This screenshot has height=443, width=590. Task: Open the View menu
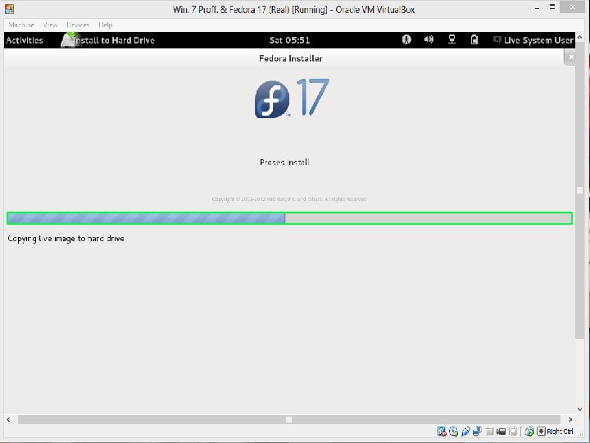click(50, 25)
